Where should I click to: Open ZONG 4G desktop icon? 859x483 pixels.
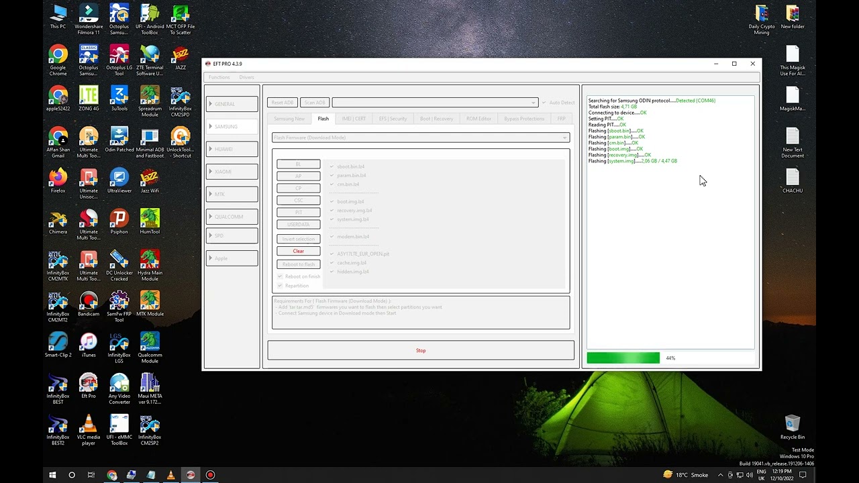(89, 99)
